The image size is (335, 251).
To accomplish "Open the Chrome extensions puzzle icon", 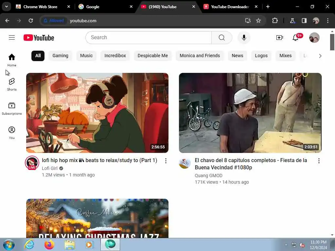I will tap(275, 21).
